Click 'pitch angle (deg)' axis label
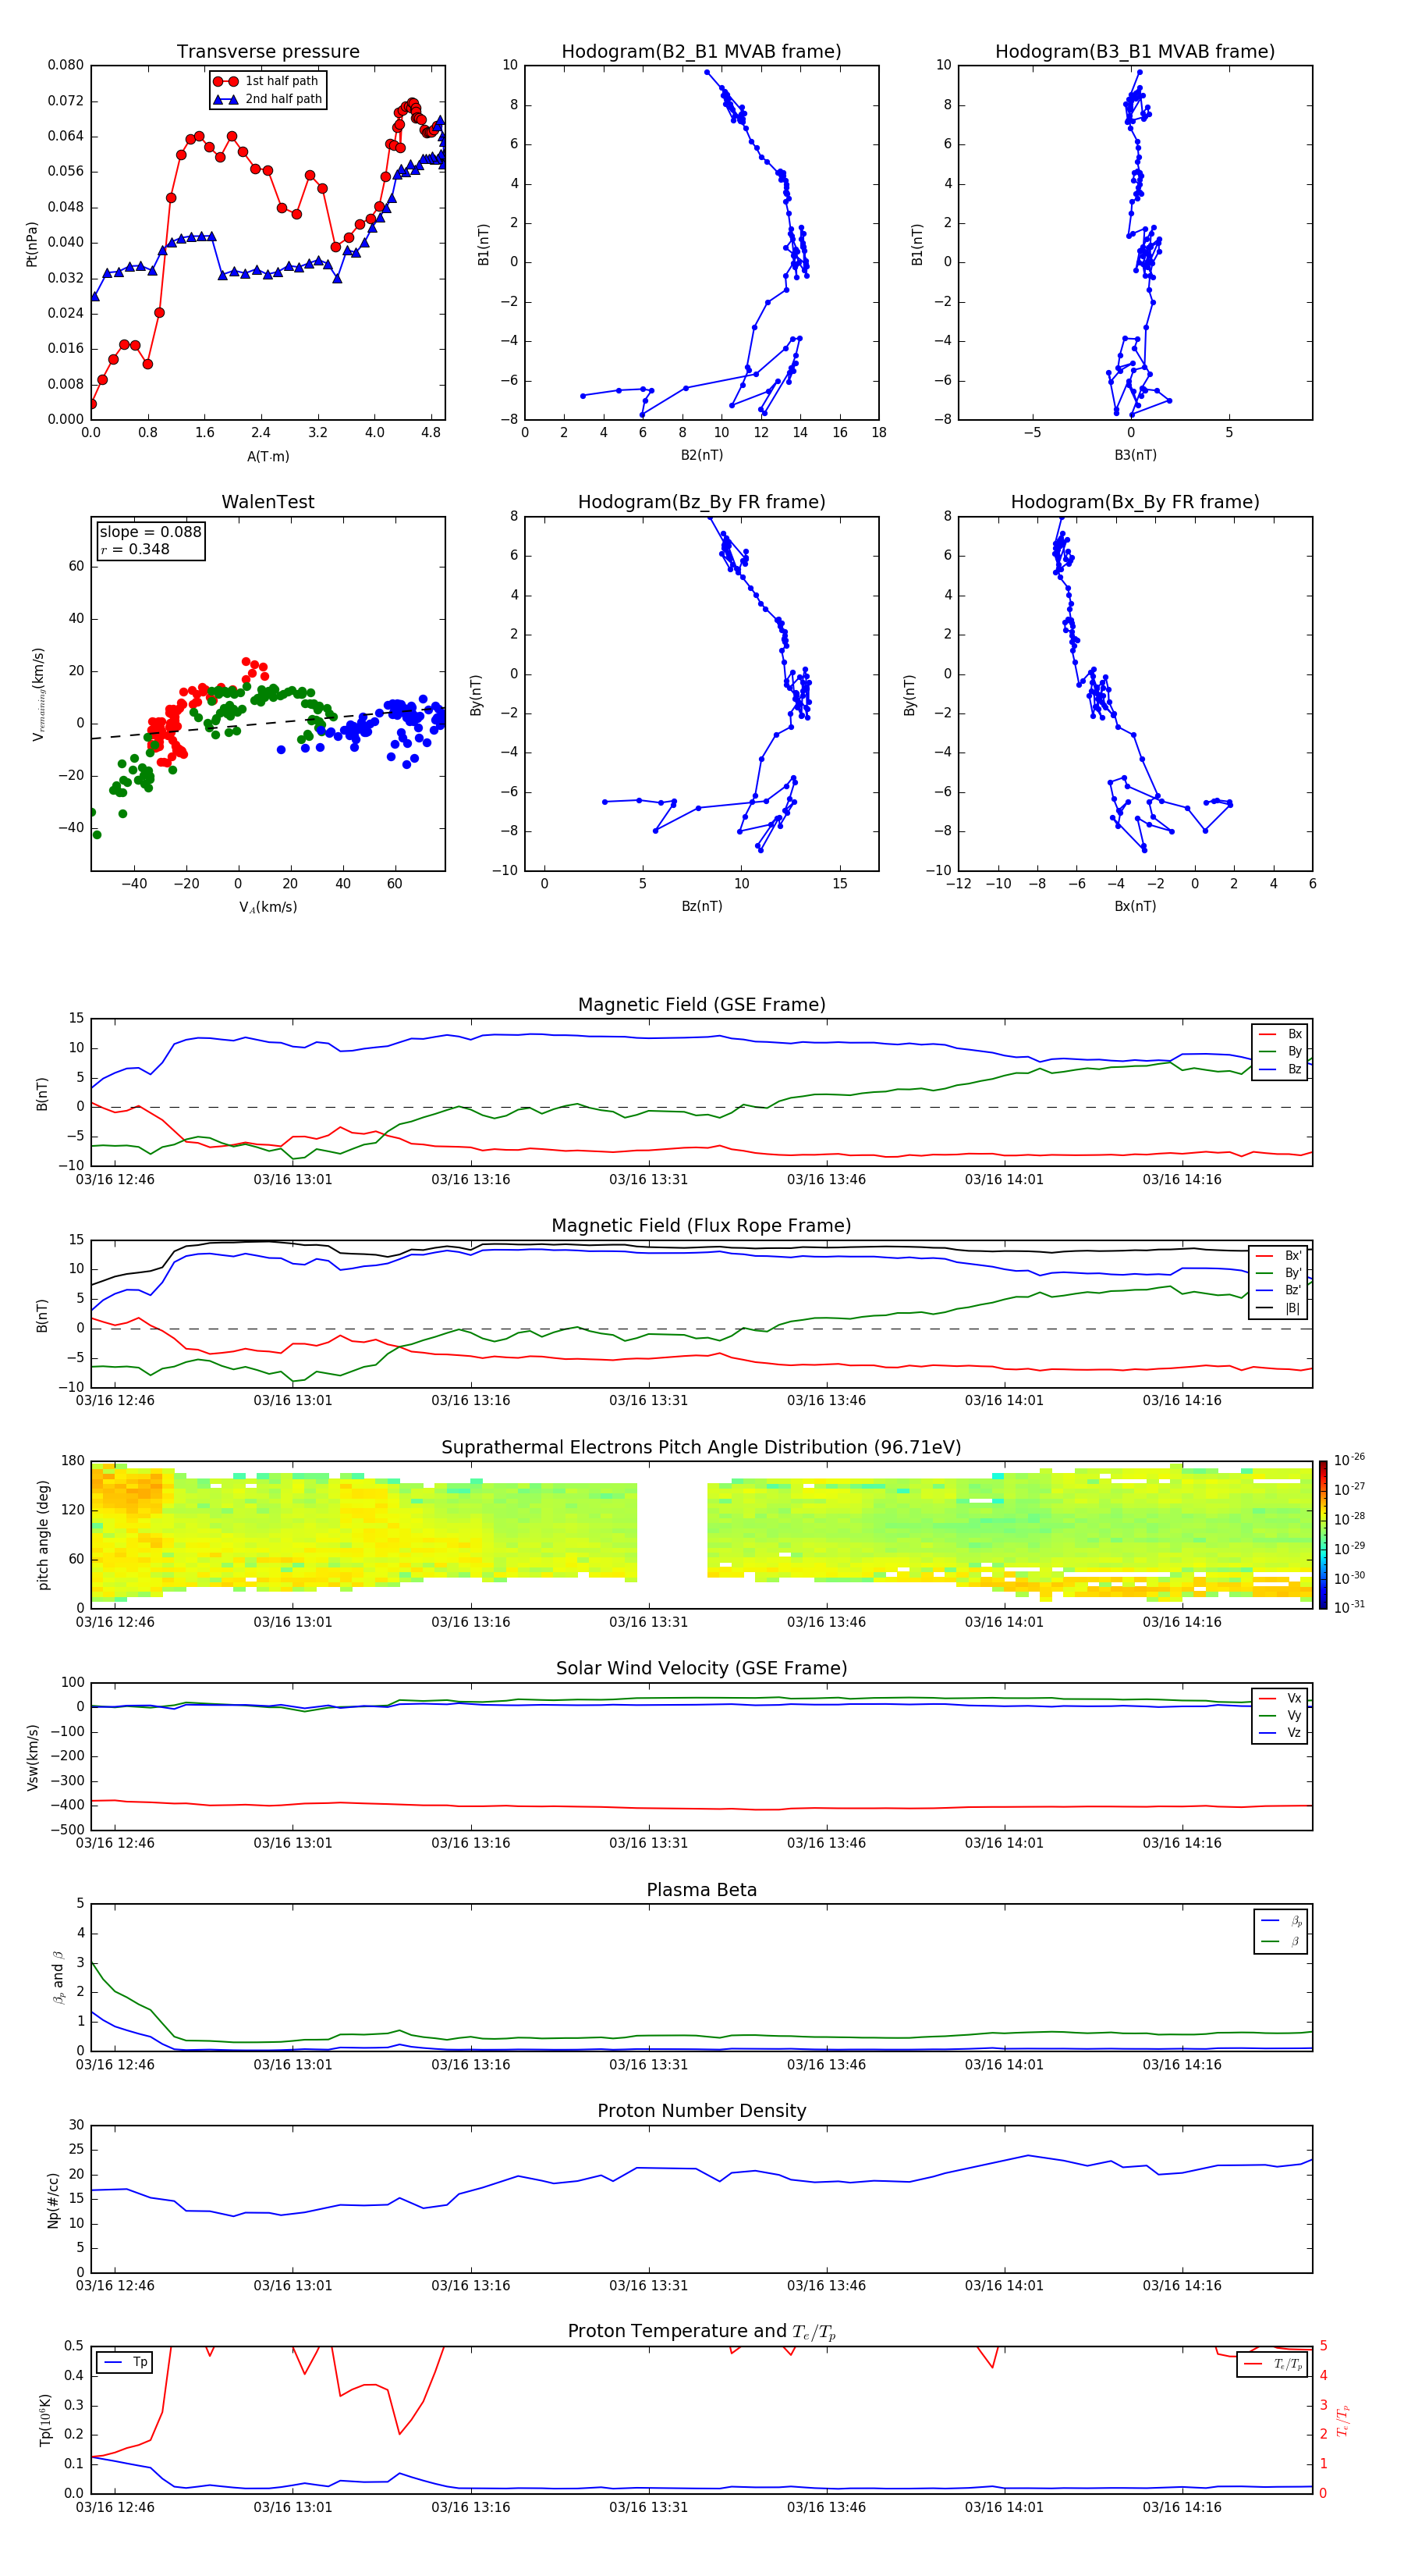Image resolution: width=1404 pixels, height=2576 pixels. pyautogui.click(x=43, y=1535)
